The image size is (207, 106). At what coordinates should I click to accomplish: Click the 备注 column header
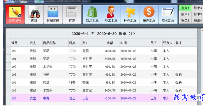point(186,43)
